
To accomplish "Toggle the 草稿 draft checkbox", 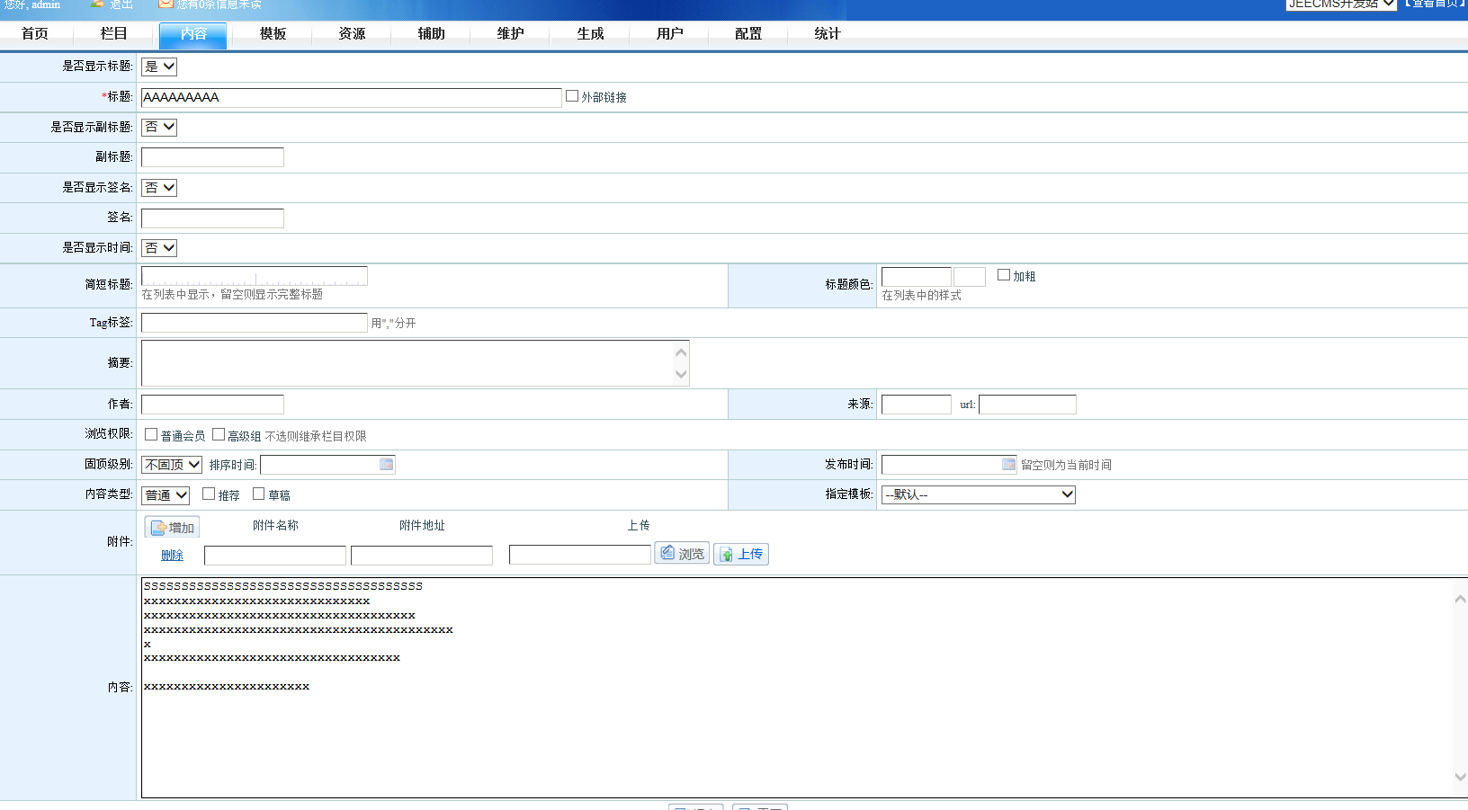I will pyautogui.click(x=259, y=494).
